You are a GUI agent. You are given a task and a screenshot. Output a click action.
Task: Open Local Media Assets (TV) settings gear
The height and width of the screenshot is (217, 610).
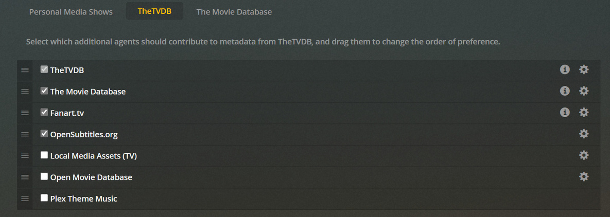(x=583, y=155)
